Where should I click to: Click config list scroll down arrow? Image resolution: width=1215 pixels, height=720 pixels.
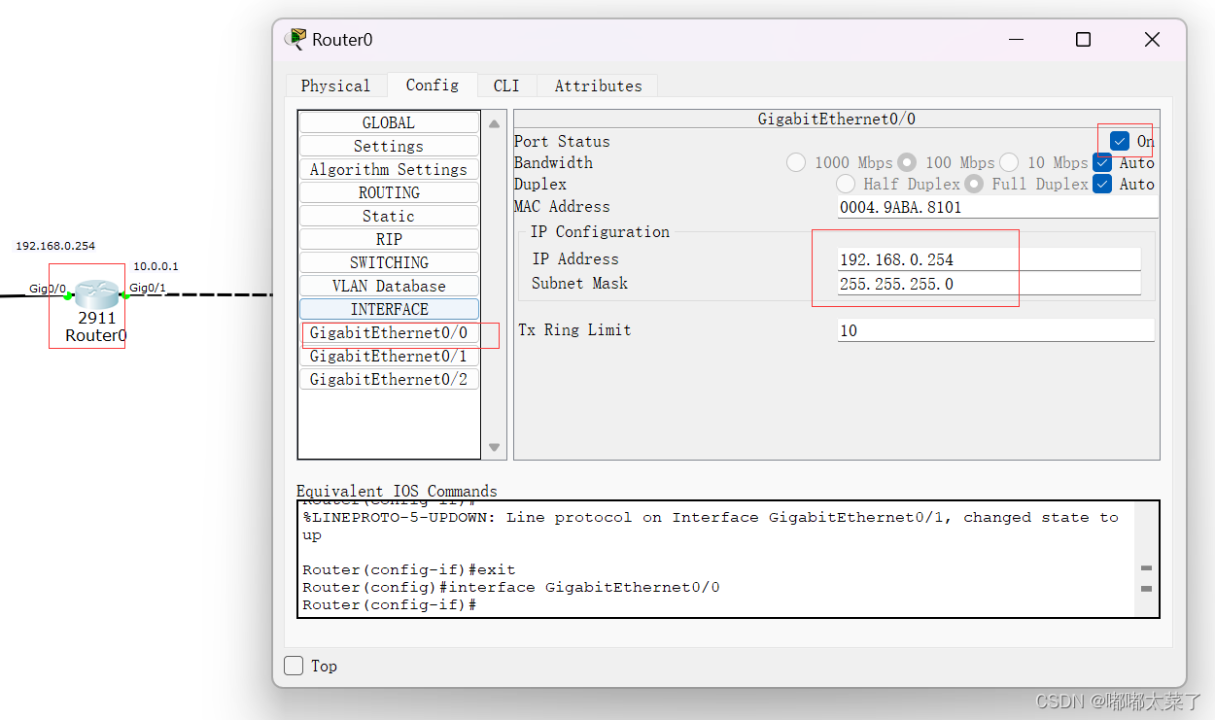[x=494, y=448]
